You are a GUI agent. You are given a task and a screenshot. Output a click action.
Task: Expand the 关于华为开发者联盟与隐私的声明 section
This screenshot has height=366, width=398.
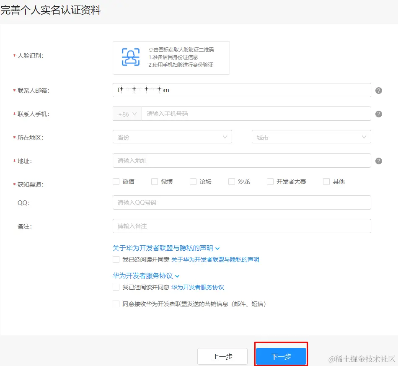coord(217,248)
